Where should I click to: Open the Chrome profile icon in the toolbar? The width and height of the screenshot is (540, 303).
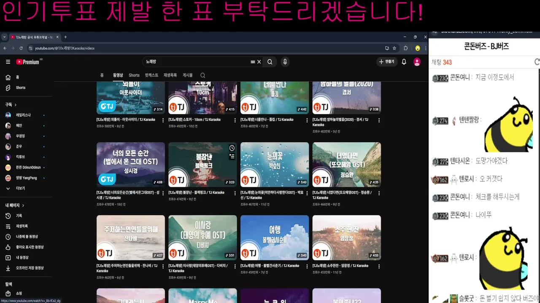[418, 48]
